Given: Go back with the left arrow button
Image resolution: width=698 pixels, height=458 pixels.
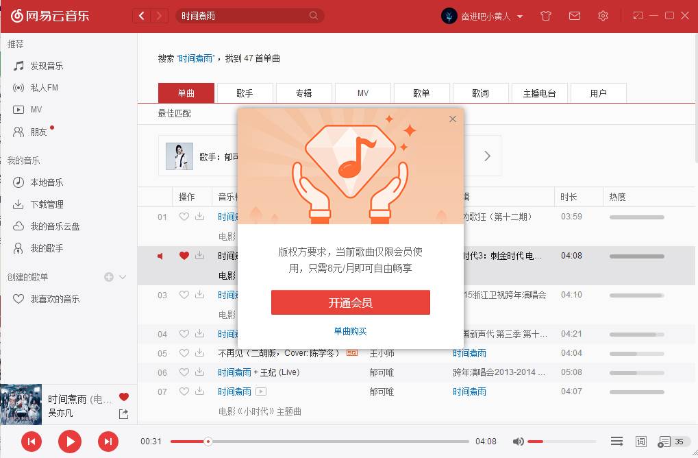Looking at the screenshot, I should point(142,16).
